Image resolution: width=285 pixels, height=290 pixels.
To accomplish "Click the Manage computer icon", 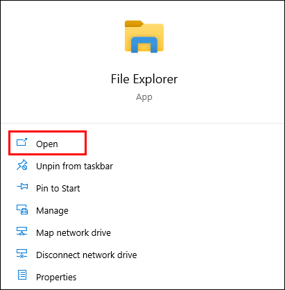I will [22, 210].
